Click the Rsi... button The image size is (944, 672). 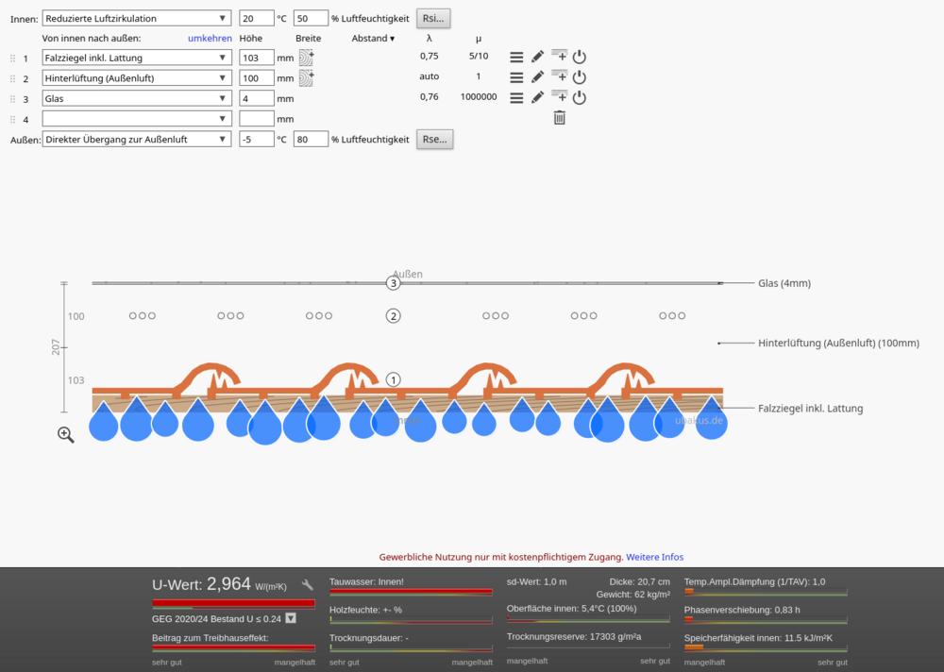[x=433, y=18]
